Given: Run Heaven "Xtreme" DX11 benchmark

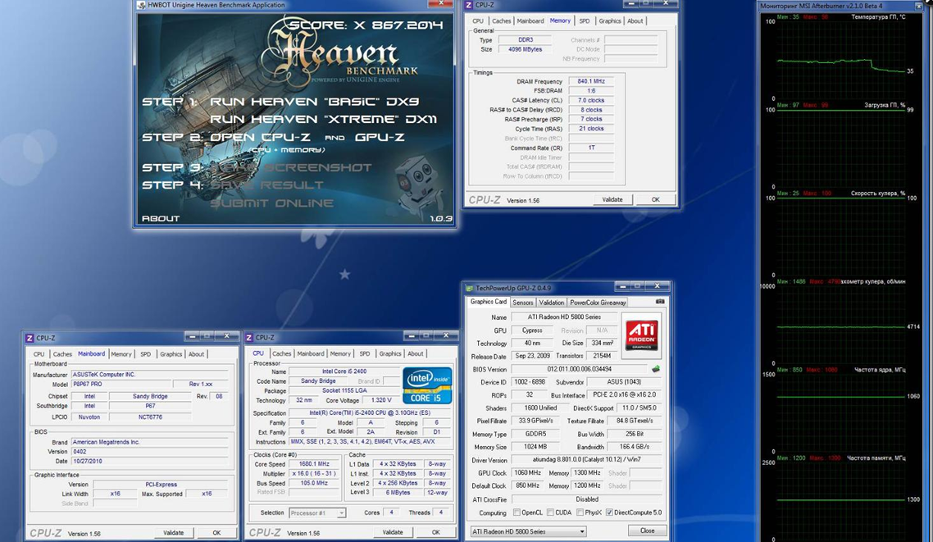Looking at the screenshot, I should coord(324,119).
